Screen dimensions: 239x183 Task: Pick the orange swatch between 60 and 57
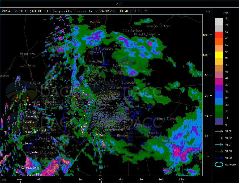tap(219, 42)
